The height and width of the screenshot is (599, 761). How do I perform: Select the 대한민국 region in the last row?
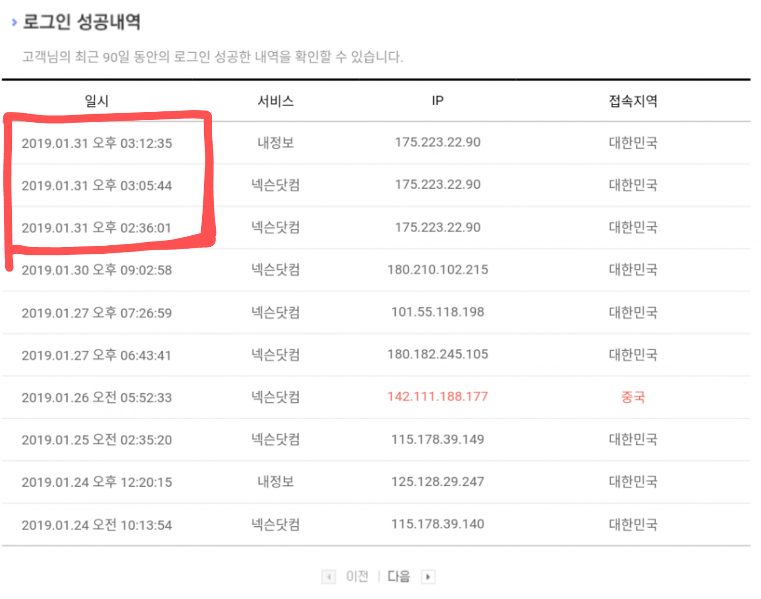pyautogui.click(x=633, y=524)
